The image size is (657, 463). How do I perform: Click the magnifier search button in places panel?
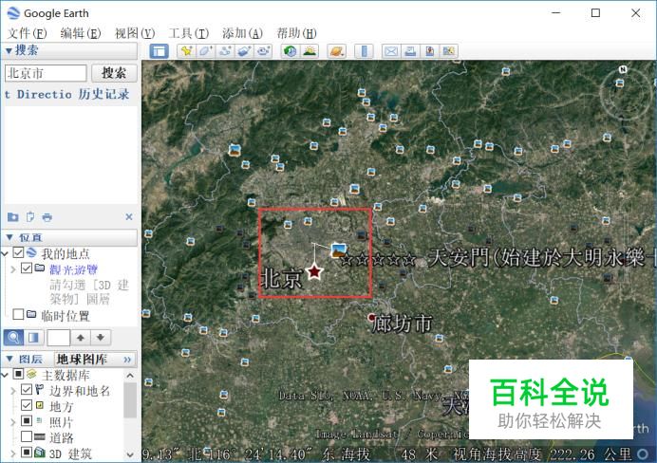point(13,338)
